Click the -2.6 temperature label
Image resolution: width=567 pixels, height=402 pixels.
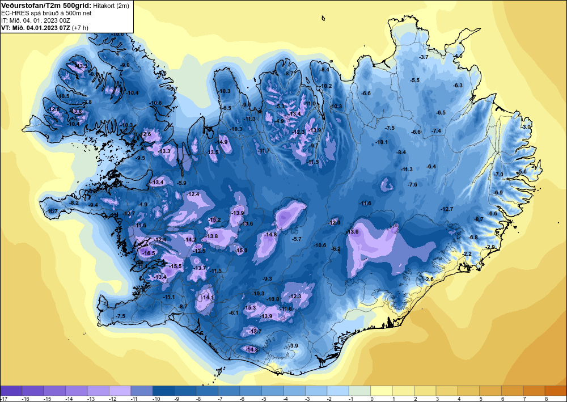429,280
